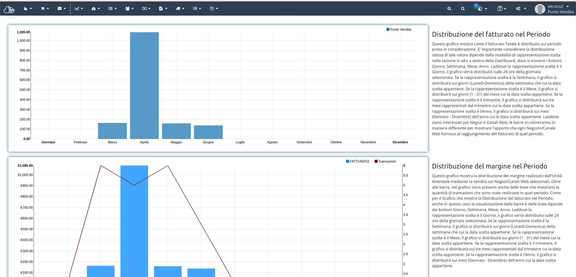Open the list menu icon
Image resolution: width=576 pixels, height=277 pixels.
[110, 9]
